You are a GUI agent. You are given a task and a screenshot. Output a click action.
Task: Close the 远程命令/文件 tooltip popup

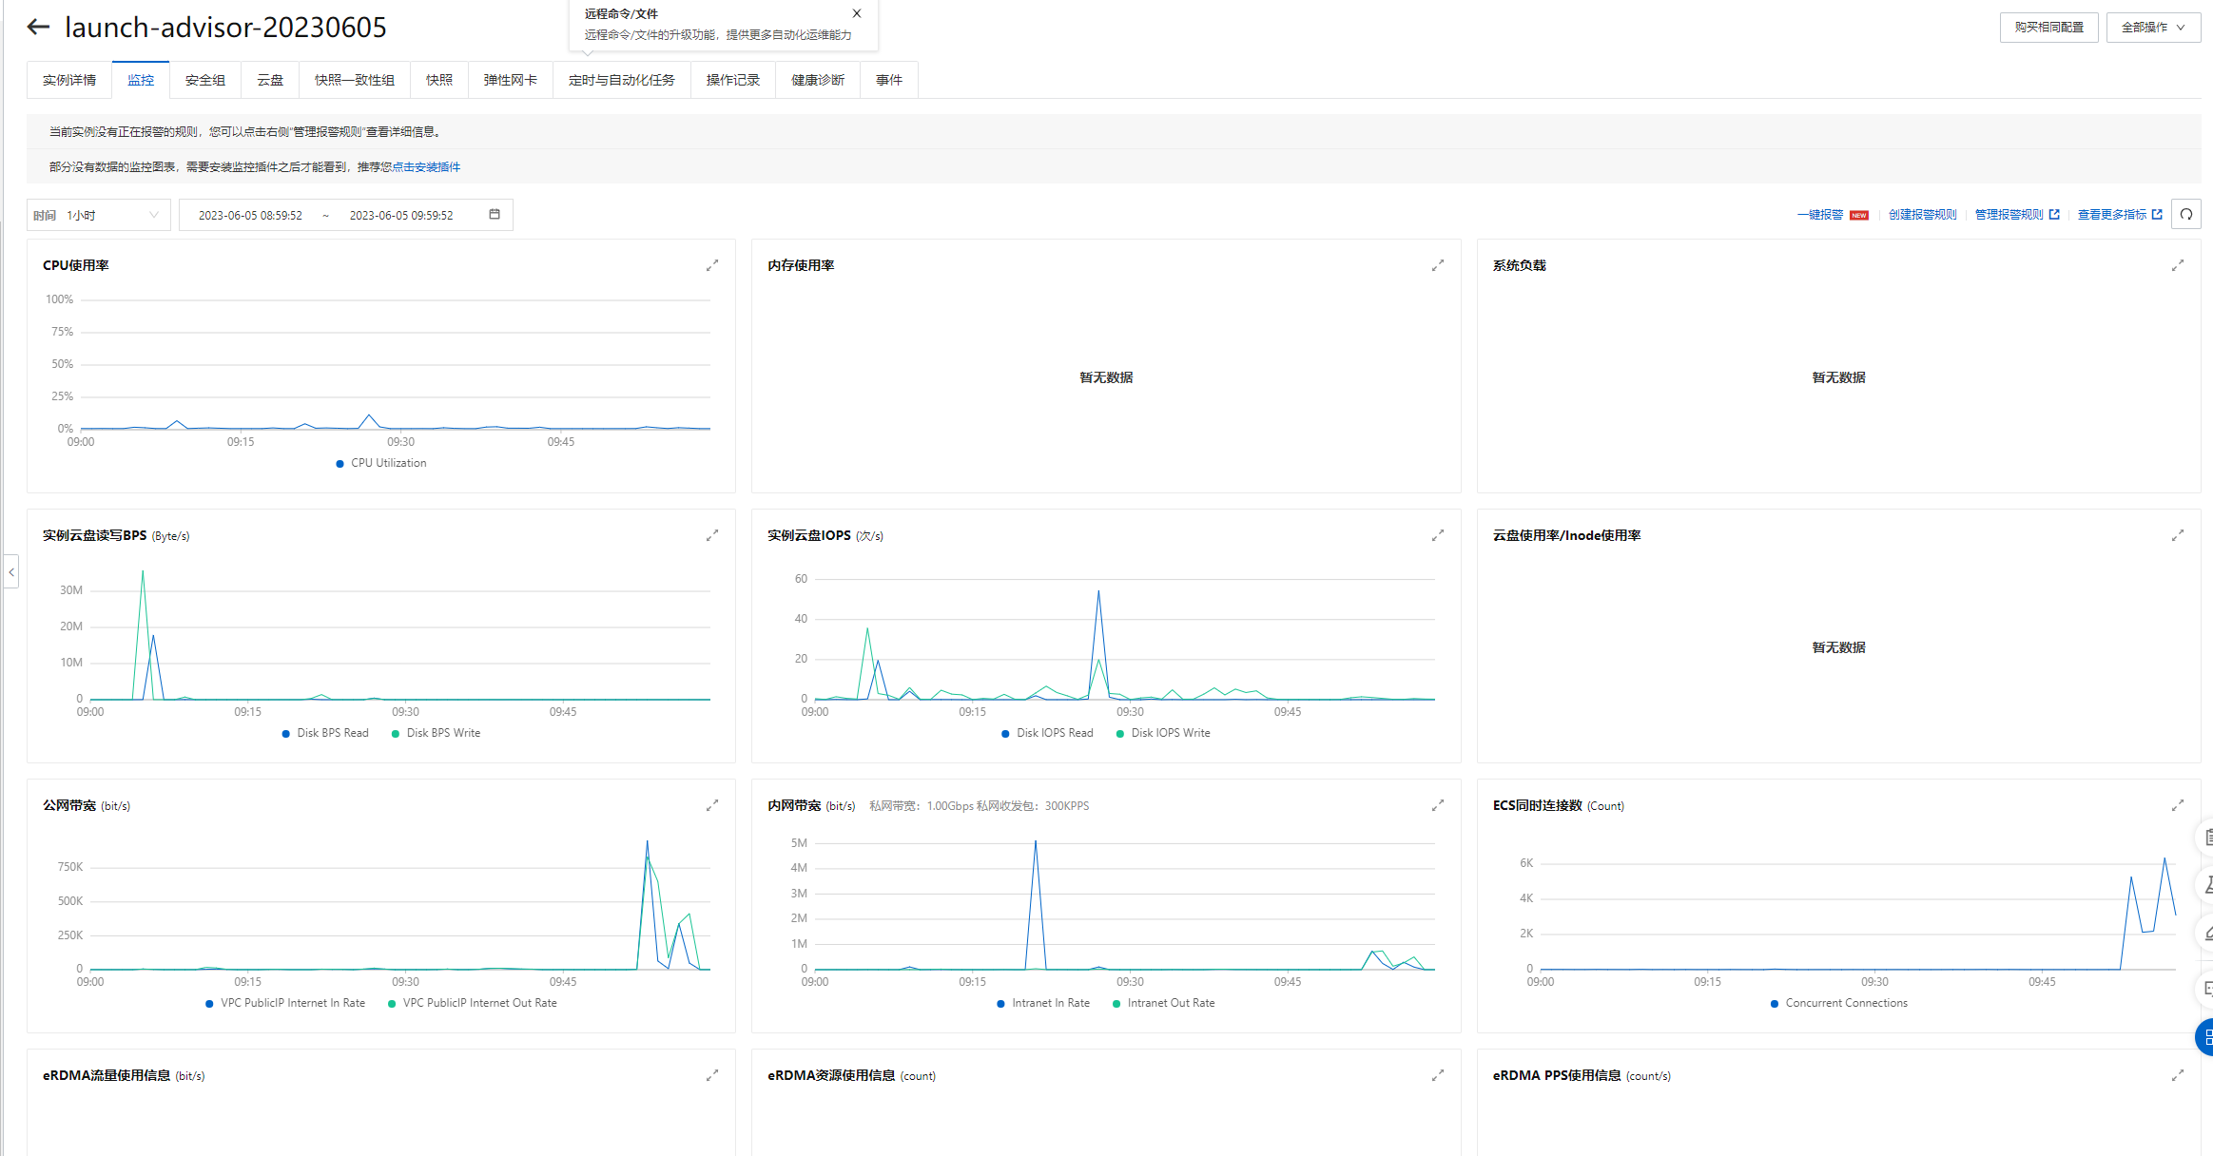pyautogui.click(x=857, y=13)
